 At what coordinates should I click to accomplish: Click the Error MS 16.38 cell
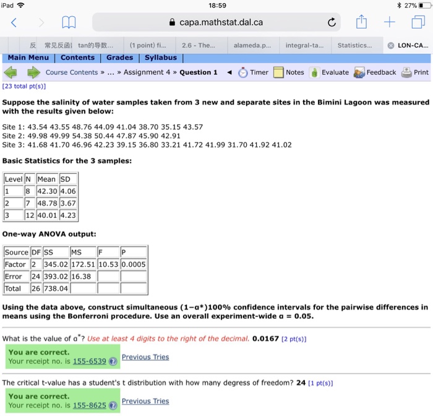[83, 277]
